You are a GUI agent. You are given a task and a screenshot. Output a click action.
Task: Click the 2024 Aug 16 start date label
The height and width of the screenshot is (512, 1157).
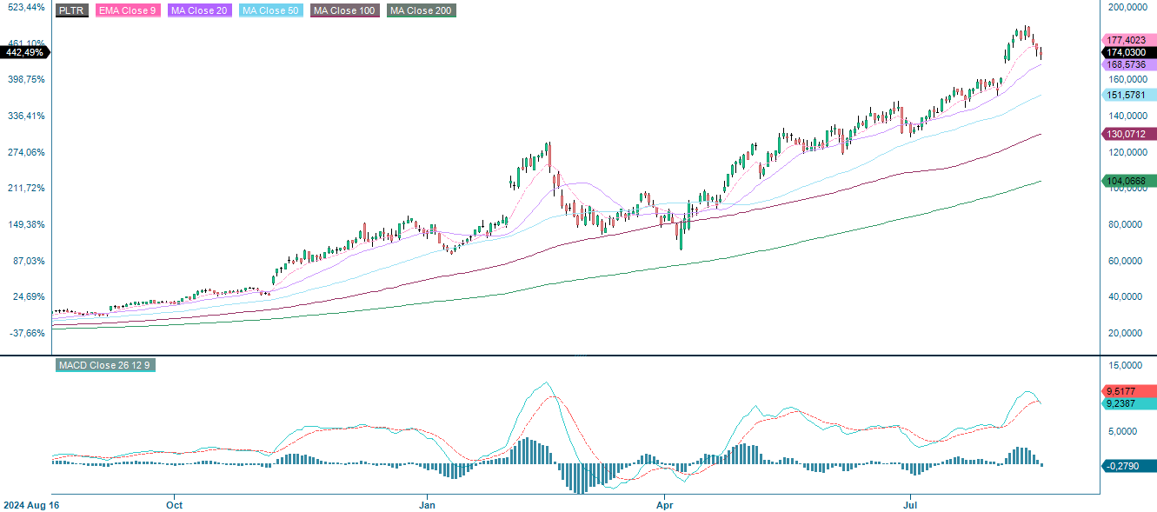point(33,504)
